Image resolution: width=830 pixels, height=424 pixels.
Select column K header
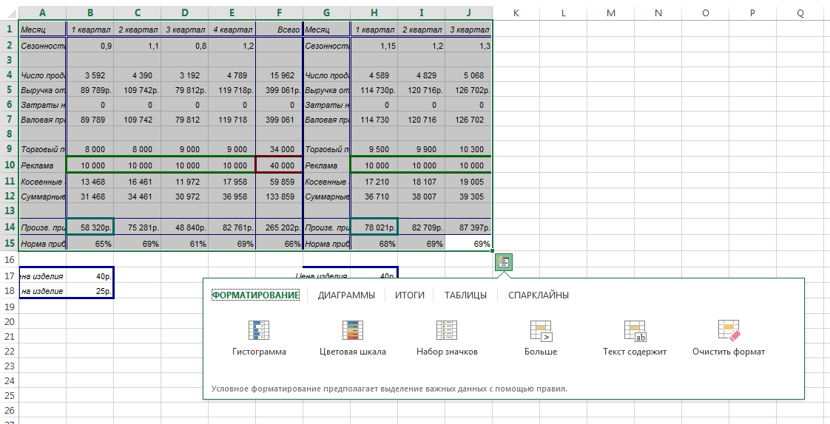pyautogui.click(x=516, y=13)
